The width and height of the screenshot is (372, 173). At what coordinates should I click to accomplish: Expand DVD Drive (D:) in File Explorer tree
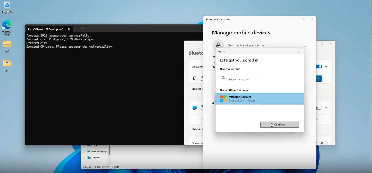[x=84, y=151]
